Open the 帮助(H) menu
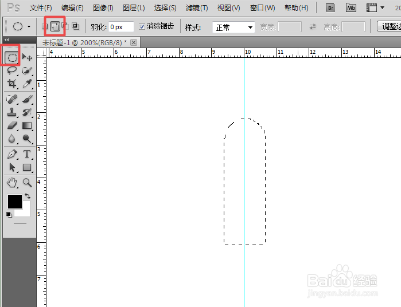Image resolution: width=401 pixels, height=307 pixels. coord(297,8)
